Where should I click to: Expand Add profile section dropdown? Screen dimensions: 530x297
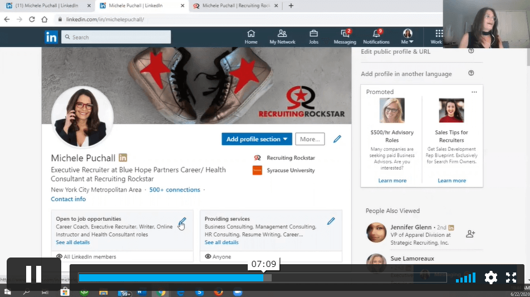pos(257,139)
